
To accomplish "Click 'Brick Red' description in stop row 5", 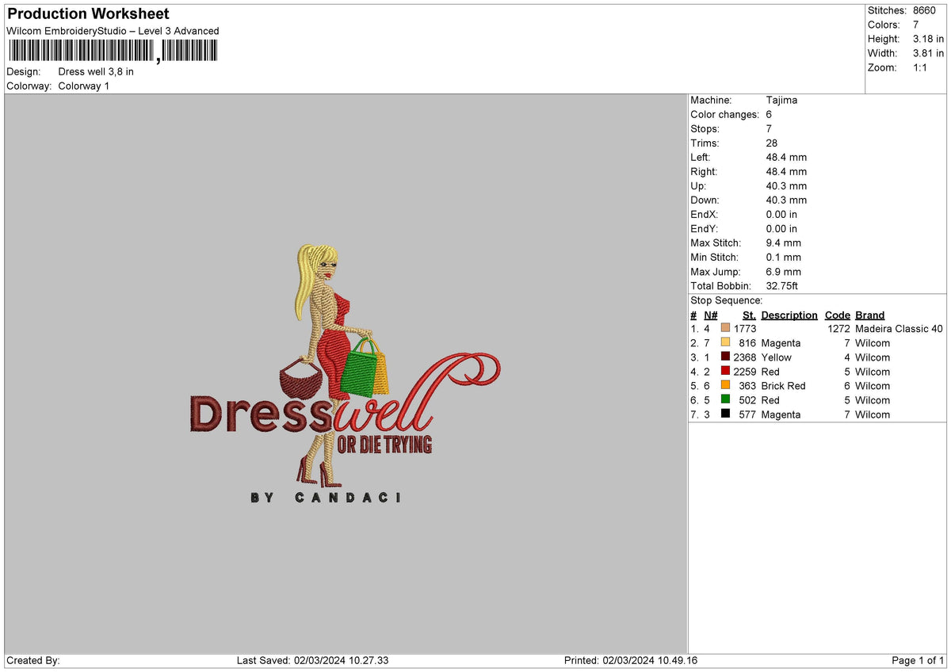I will click(783, 385).
